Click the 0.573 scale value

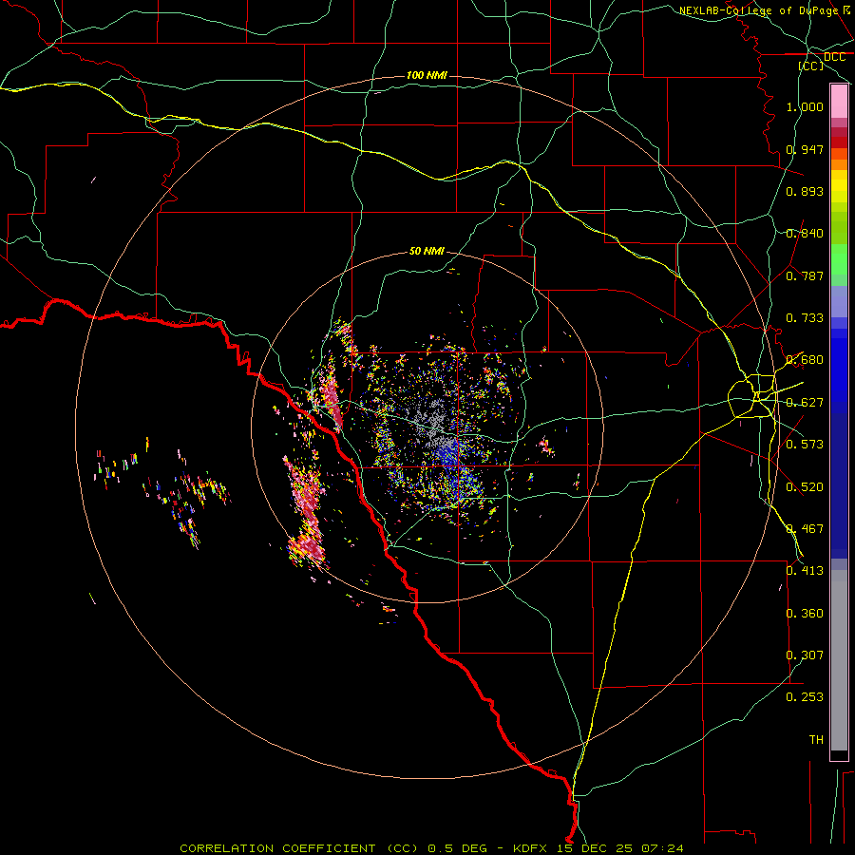click(x=805, y=445)
